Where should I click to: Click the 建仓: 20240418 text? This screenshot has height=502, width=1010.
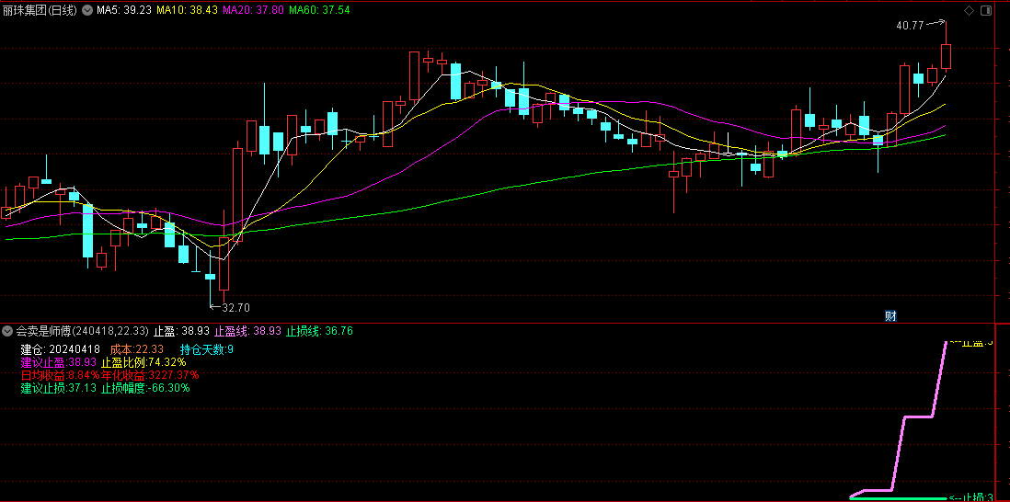(x=60, y=349)
